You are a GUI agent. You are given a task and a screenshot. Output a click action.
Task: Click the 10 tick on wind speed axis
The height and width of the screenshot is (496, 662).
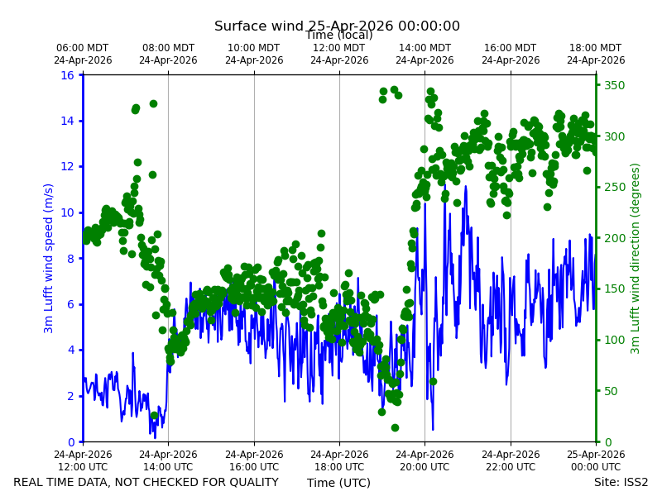click(x=67, y=212)
